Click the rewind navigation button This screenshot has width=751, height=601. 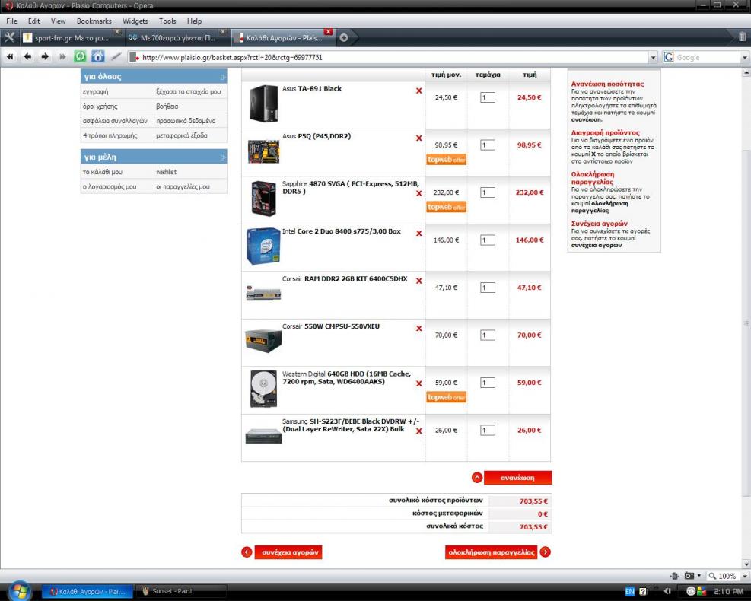(x=10, y=57)
